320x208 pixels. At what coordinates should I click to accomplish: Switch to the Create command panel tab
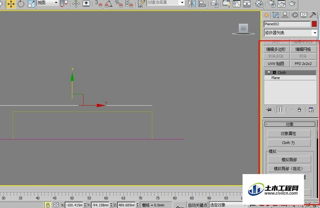[x=266, y=15]
